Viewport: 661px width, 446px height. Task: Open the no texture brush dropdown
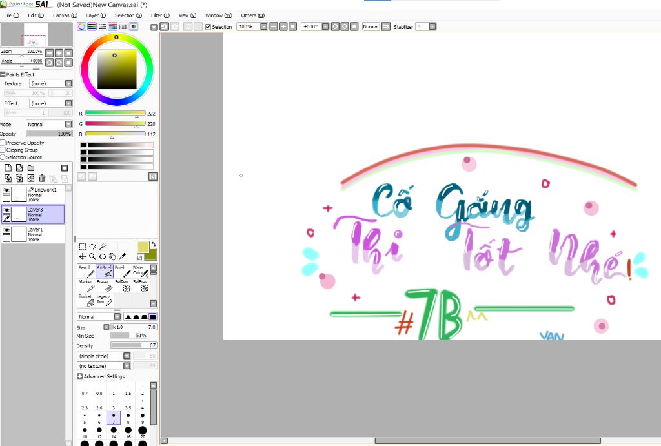pyautogui.click(x=104, y=366)
